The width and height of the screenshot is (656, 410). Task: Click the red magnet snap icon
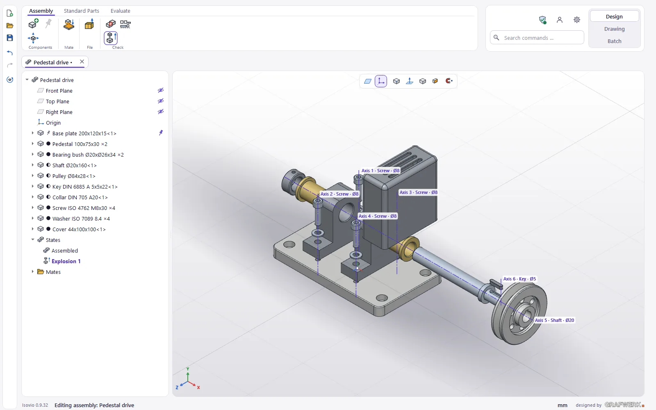click(449, 81)
